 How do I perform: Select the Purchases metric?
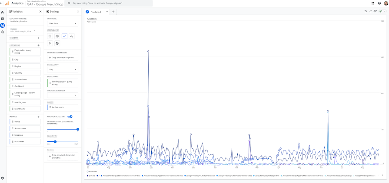coord(25,142)
